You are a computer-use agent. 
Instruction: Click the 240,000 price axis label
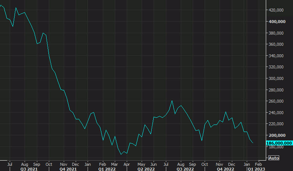(277, 113)
